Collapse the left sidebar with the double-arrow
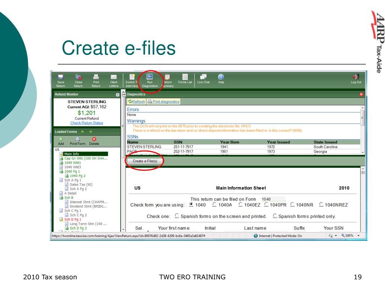 click(124, 94)
